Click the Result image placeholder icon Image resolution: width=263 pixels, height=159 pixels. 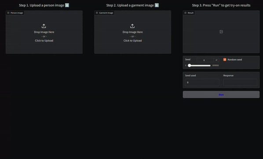coord(221,32)
